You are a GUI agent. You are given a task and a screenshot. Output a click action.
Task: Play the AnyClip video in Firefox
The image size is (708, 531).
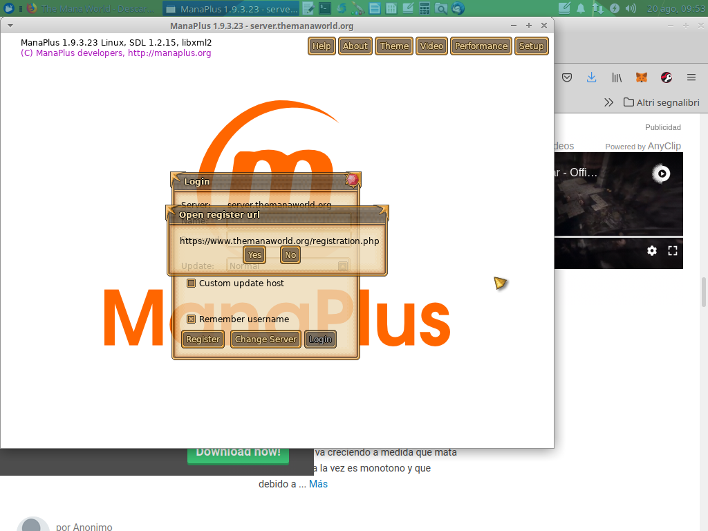tap(662, 174)
